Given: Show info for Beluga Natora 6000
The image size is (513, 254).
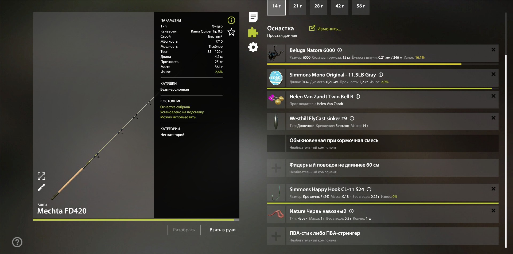Looking at the screenshot, I should point(340,50).
